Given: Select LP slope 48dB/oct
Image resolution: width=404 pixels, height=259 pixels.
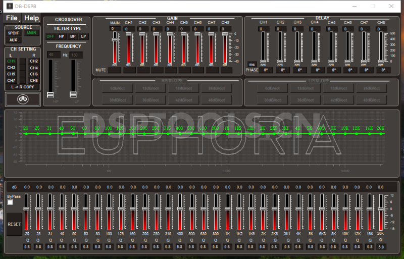Looking at the screenshot, I should [x=372, y=100].
